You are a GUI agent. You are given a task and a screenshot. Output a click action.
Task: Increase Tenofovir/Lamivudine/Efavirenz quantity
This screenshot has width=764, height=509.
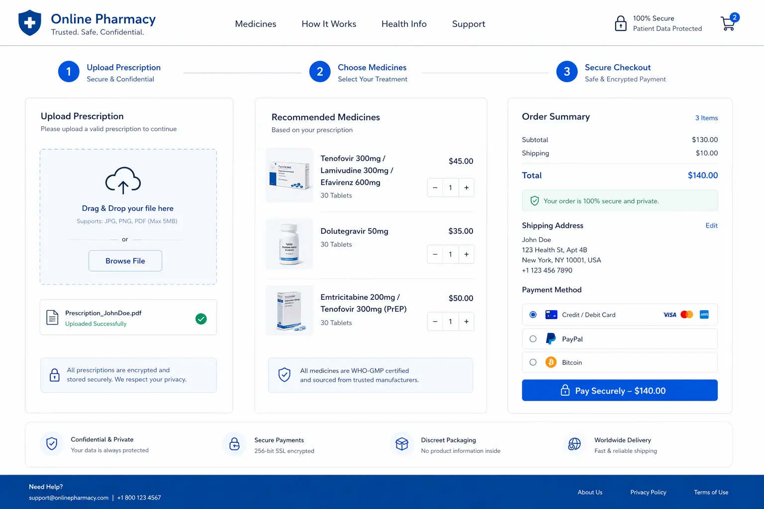pyautogui.click(x=466, y=188)
